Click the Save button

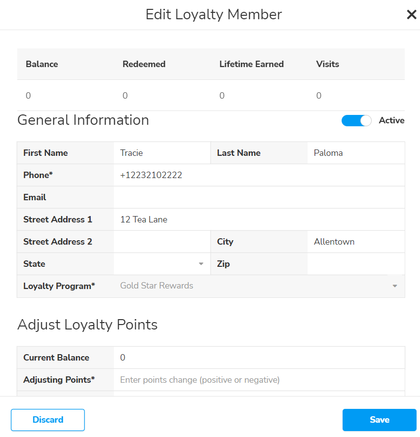(379, 420)
